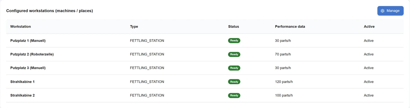Select Active value for Putzplatz 3 (Manuell)
Image resolution: width=410 pixels, height=108 pixels.
click(x=369, y=68)
